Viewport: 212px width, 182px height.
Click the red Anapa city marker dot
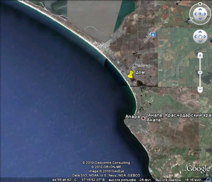pos(143,118)
